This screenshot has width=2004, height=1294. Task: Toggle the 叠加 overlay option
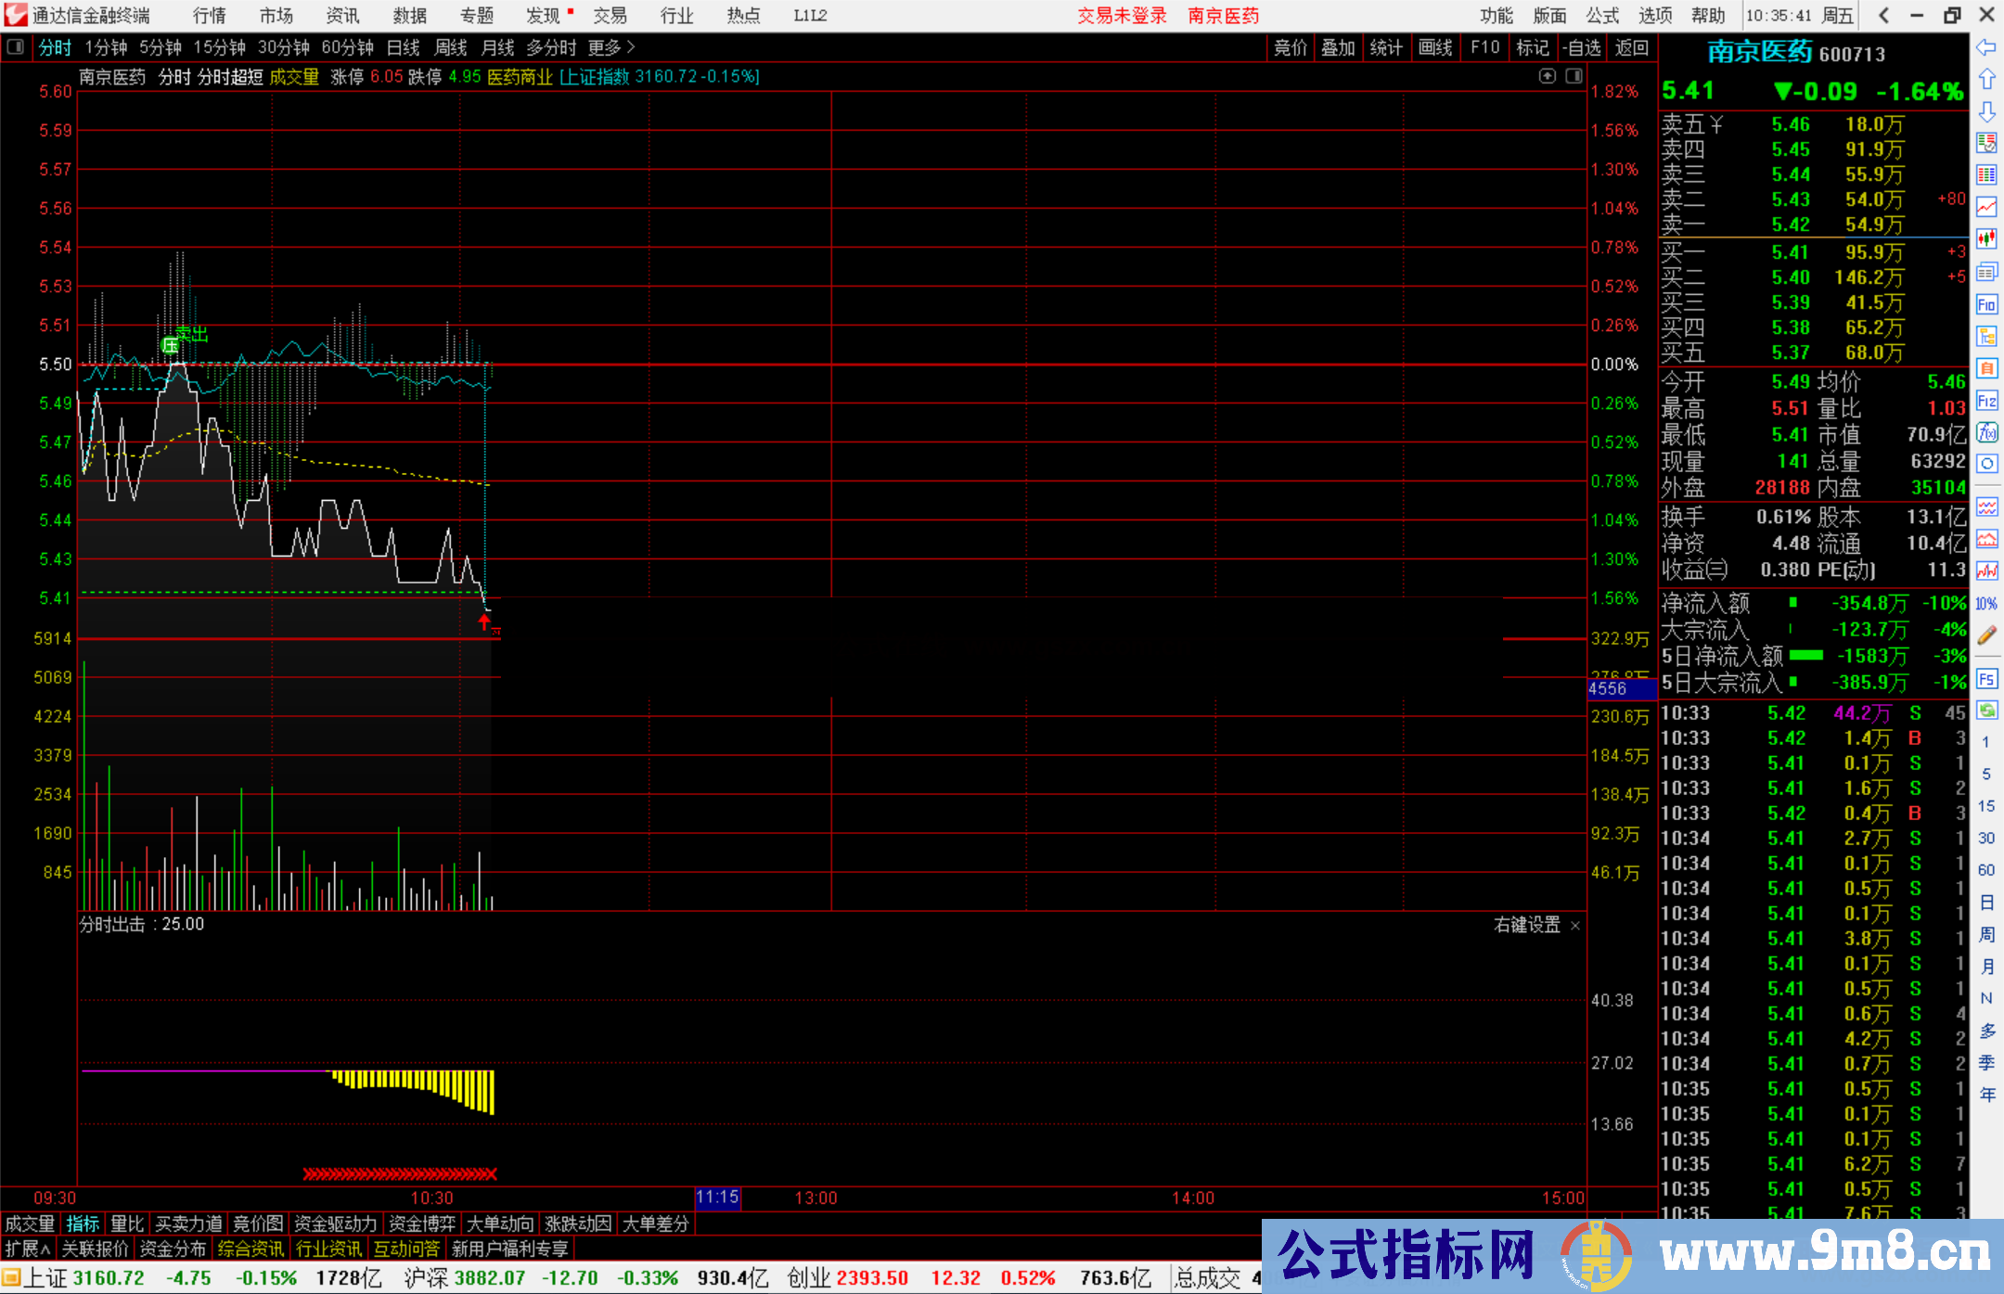(x=1338, y=47)
